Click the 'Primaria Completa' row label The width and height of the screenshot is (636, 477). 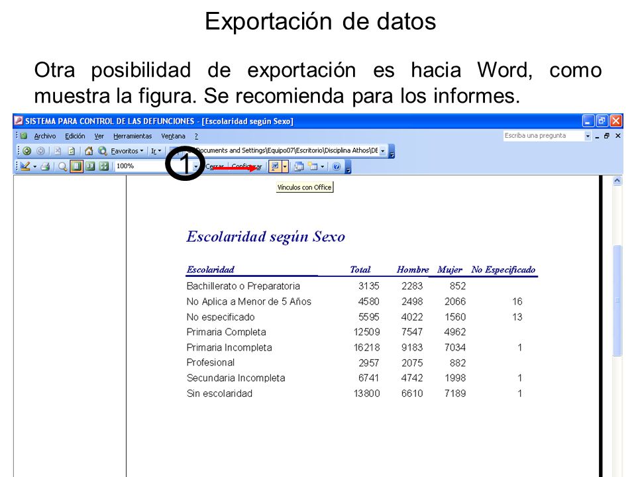click(x=226, y=332)
